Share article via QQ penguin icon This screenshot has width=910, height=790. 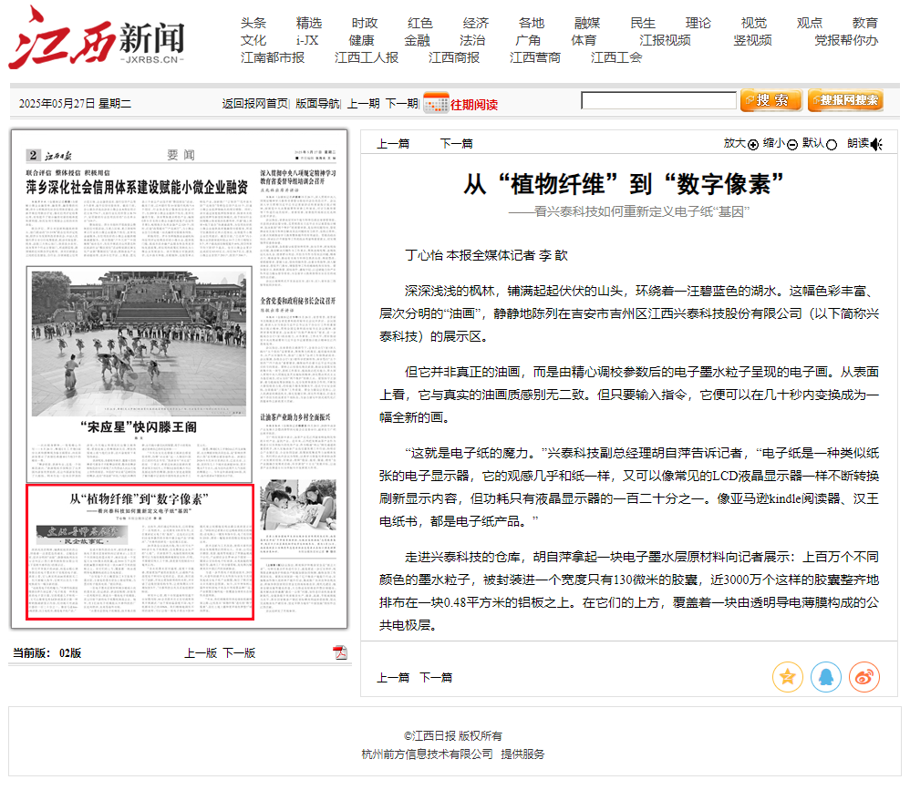[x=826, y=677]
